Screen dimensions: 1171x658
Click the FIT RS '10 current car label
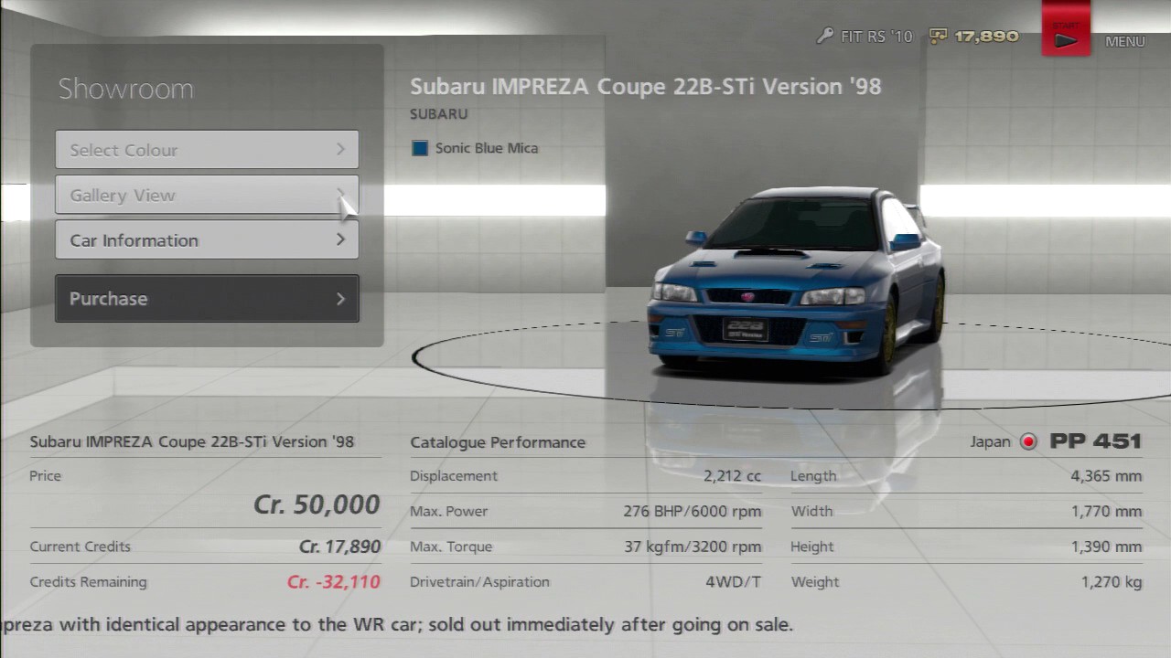(876, 37)
